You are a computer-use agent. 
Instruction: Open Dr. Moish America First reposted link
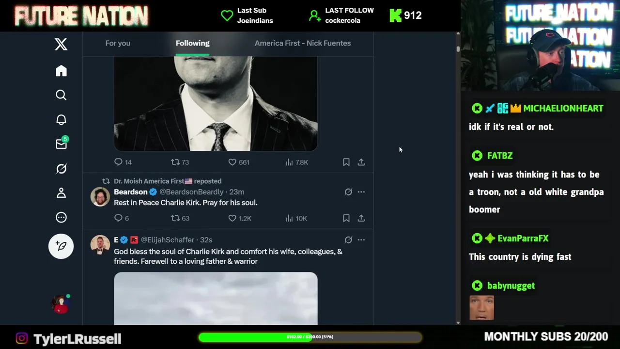(168, 181)
